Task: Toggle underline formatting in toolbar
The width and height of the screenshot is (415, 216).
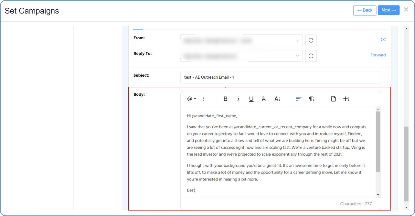Action: coord(251,99)
